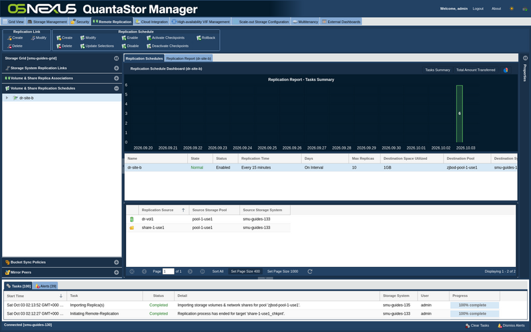Expand Storage System Replication Links section
531x332 pixels.
117,68
